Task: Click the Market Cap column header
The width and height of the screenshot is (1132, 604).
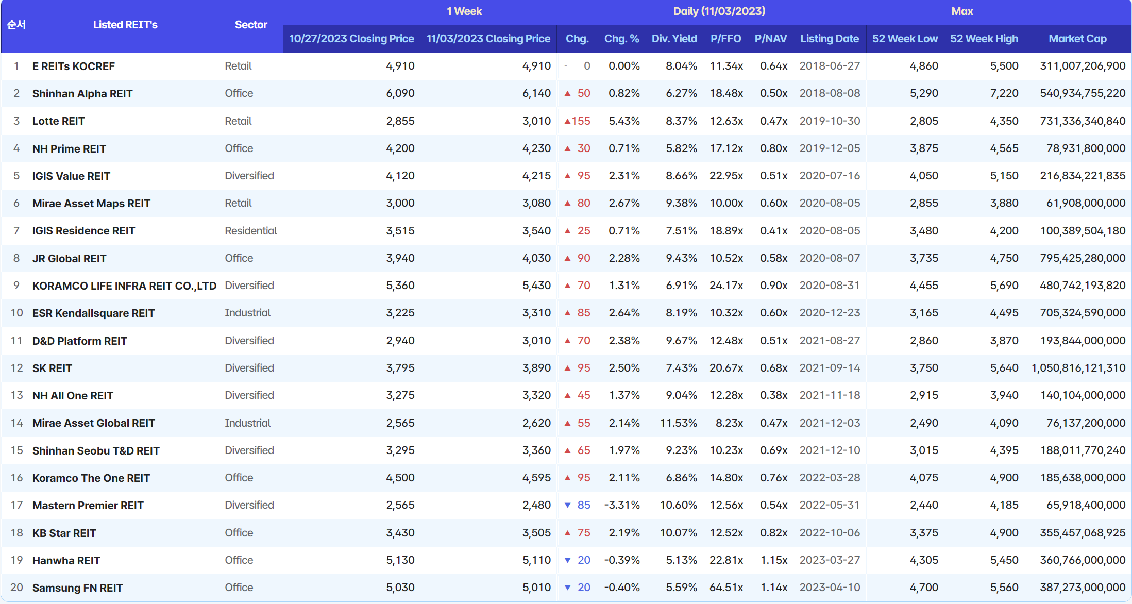Action: [x=1077, y=39]
